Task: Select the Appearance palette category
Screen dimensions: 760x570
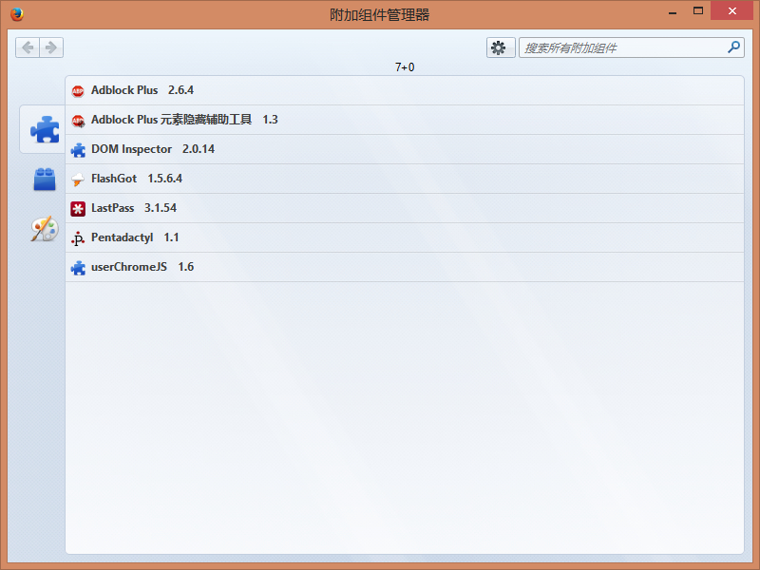Action: tap(45, 229)
